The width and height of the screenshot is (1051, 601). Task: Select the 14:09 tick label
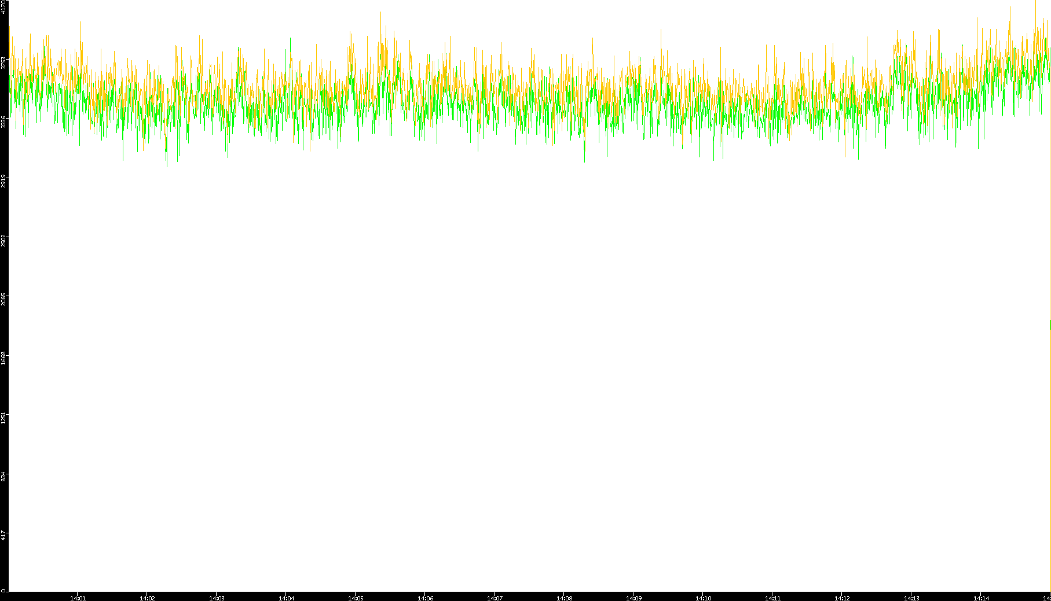633,598
